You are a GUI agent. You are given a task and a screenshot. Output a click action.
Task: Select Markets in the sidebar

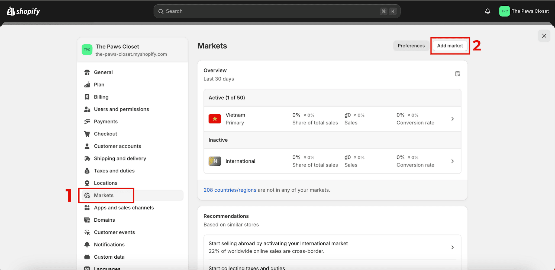pos(133,195)
